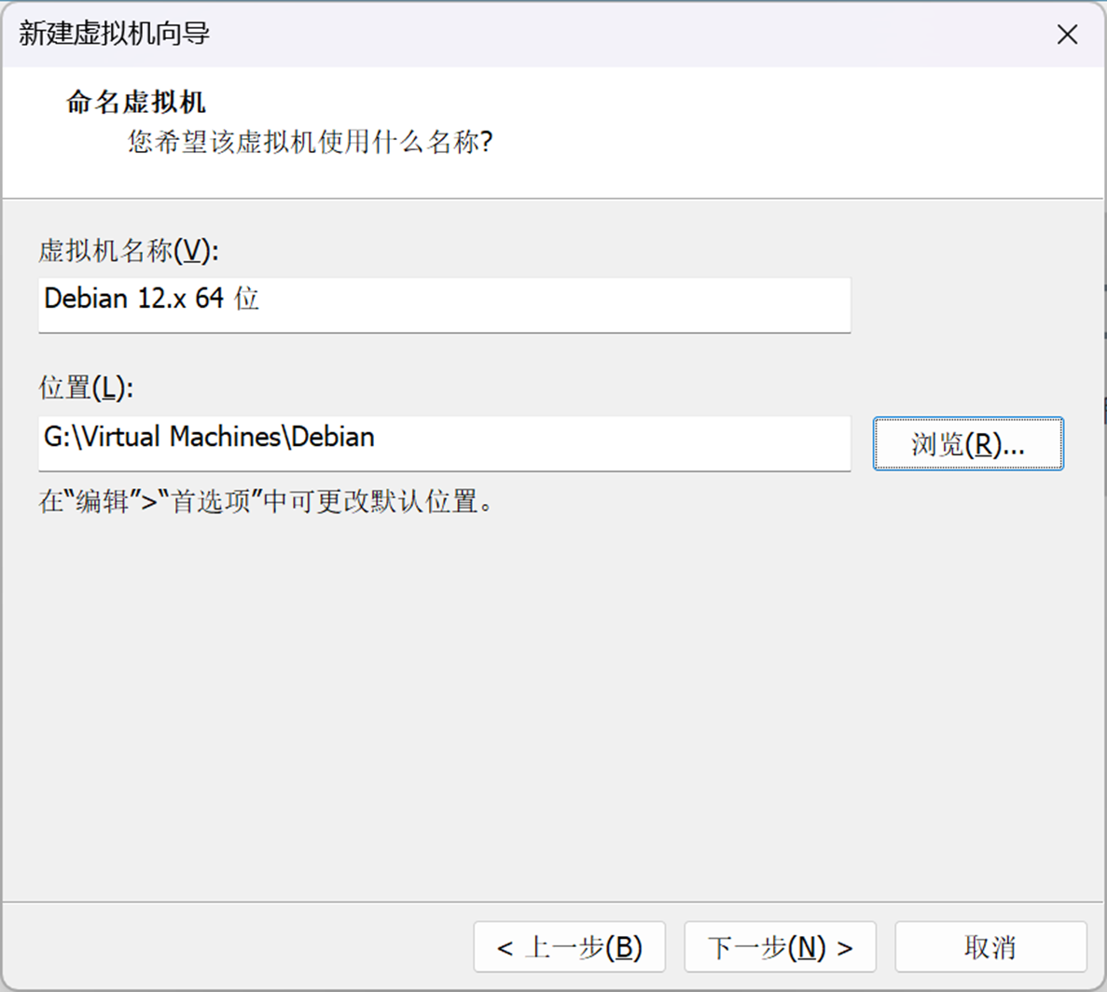Focus the 位置 path input field
The height and width of the screenshot is (992, 1107).
coord(606,442)
